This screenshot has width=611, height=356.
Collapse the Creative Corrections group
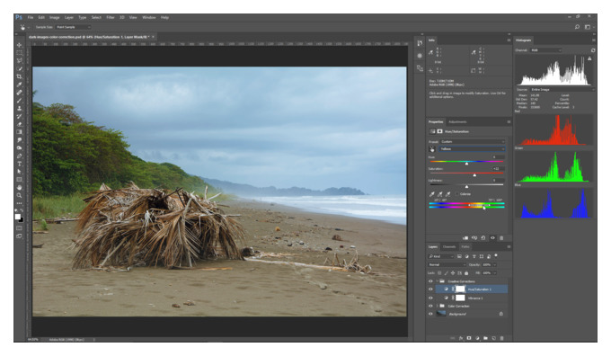438,281
